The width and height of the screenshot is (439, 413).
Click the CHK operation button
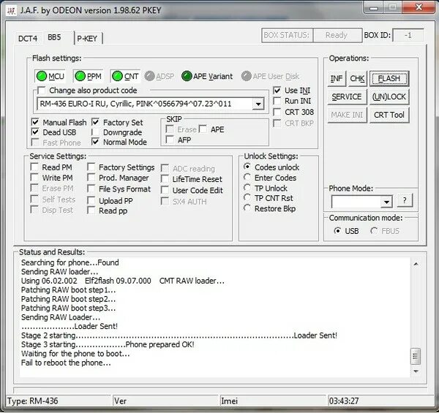pyautogui.click(x=357, y=78)
